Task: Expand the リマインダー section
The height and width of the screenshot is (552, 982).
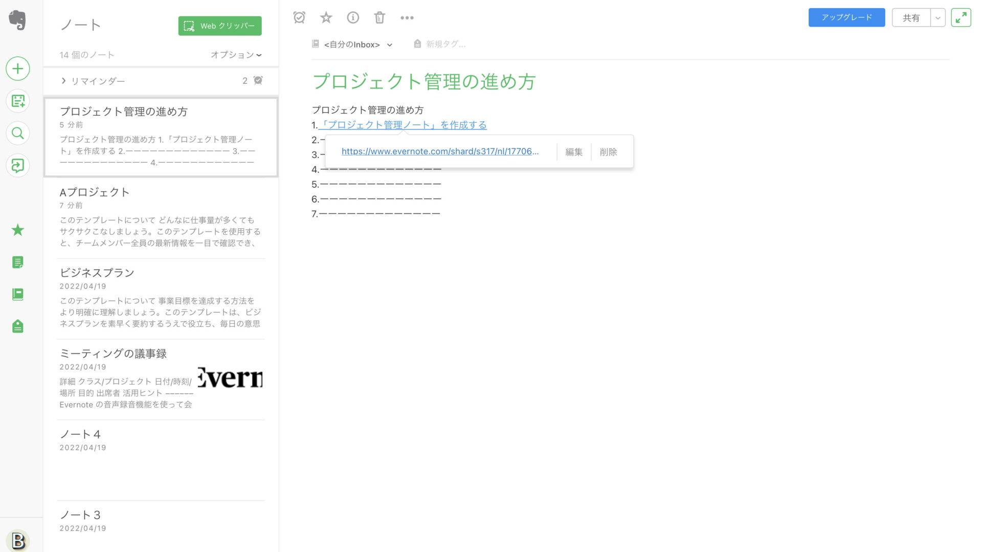Action: click(63, 81)
